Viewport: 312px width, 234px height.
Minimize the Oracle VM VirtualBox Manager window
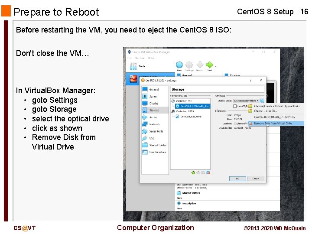click(x=253, y=52)
